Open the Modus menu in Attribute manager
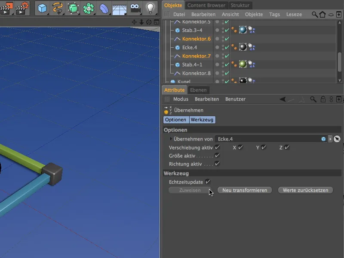Screen dimensions: 344x258 (181, 99)
